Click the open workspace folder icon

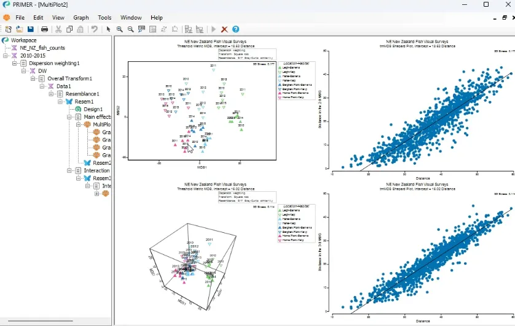click(20, 29)
